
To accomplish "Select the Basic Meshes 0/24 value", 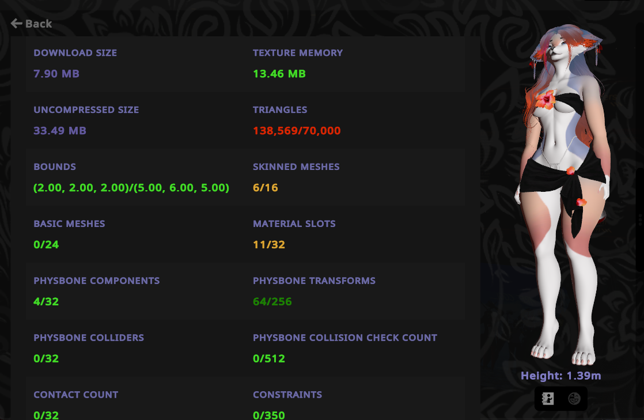I will point(46,244).
